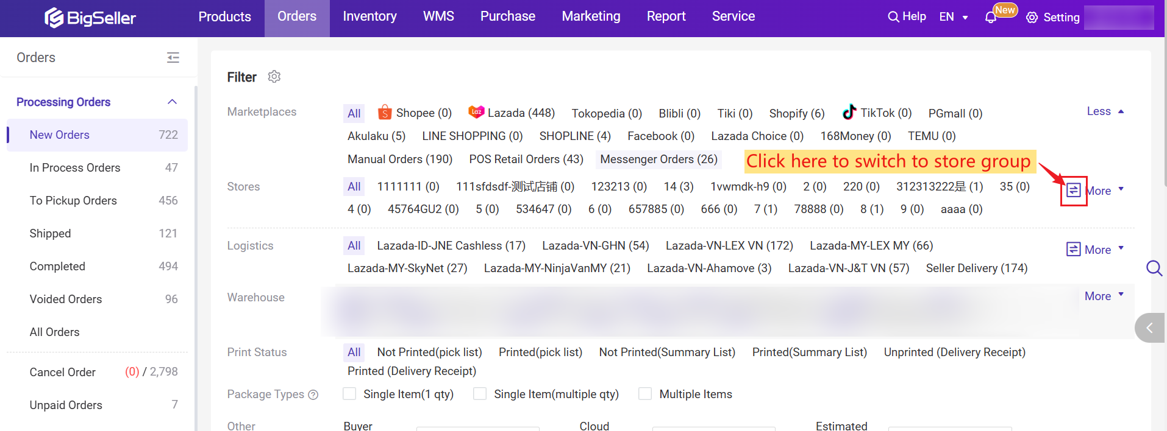Expand Stores list with More
Image resolution: width=1167 pixels, height=431 pixels.
(x=1105, y=191)
